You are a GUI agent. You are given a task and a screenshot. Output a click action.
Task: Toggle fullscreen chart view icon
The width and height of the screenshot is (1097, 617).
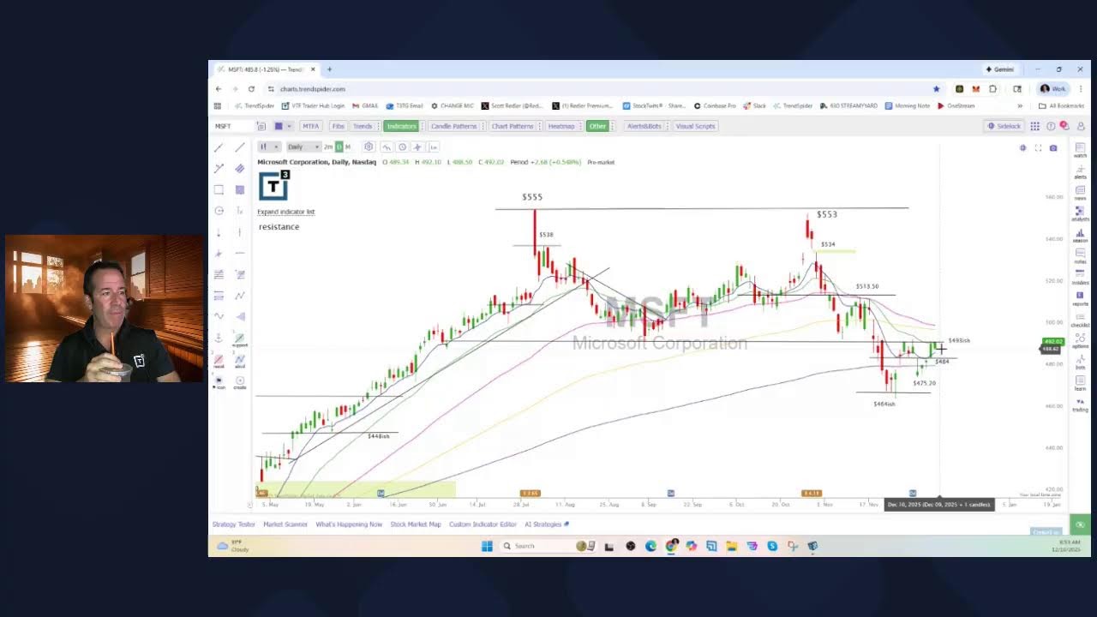(1038, 148)
